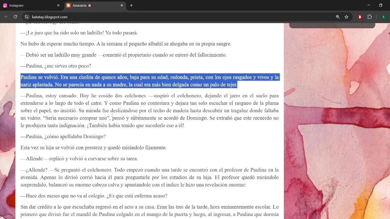This screenshot has height=219, width=390.
Task: Close the Instagram tab
Action: click(58, 5)
